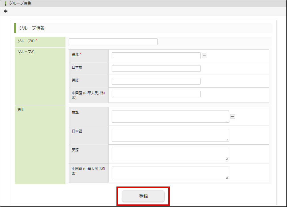This screenshot has height=207, width=287.
Task: Collapse the グループ名 language fields
Action: 204,56
